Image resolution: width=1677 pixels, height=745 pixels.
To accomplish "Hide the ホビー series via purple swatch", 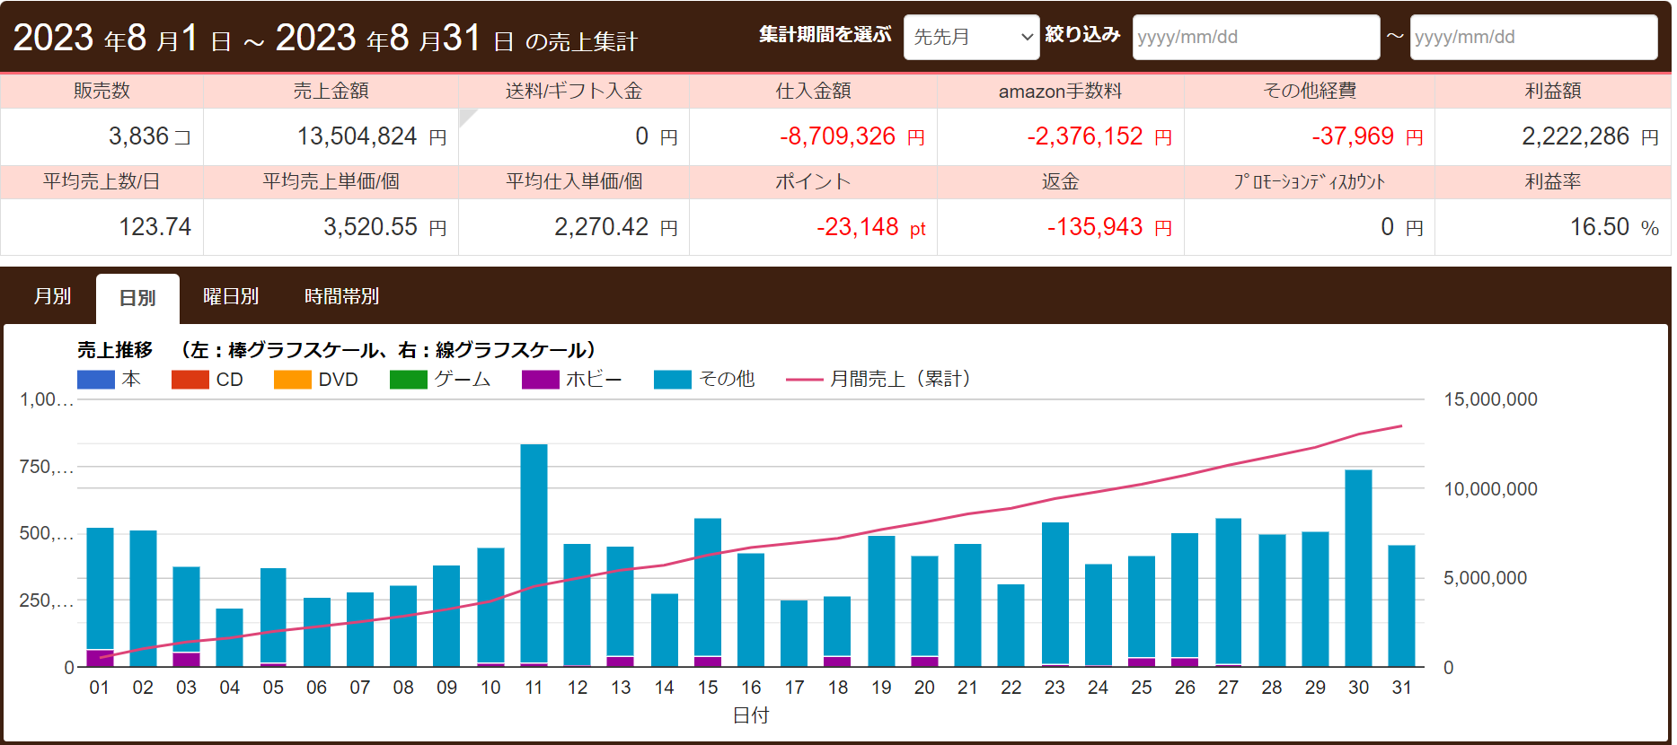I will pyautogui.click(x=541, y=380).
